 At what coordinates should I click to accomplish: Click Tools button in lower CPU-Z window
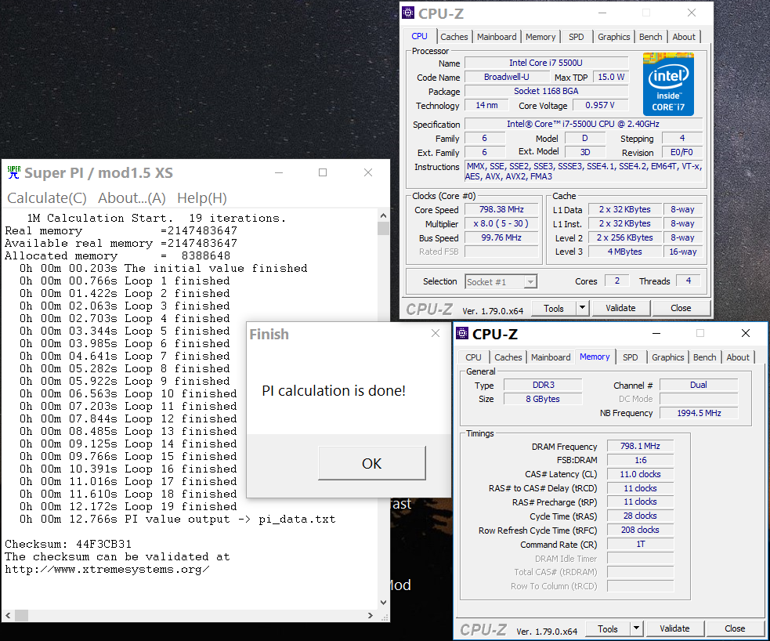(607, 628)
